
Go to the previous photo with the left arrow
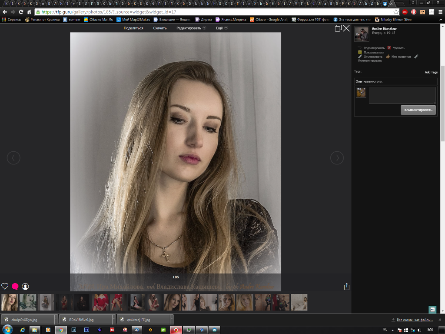pos(13,158)
